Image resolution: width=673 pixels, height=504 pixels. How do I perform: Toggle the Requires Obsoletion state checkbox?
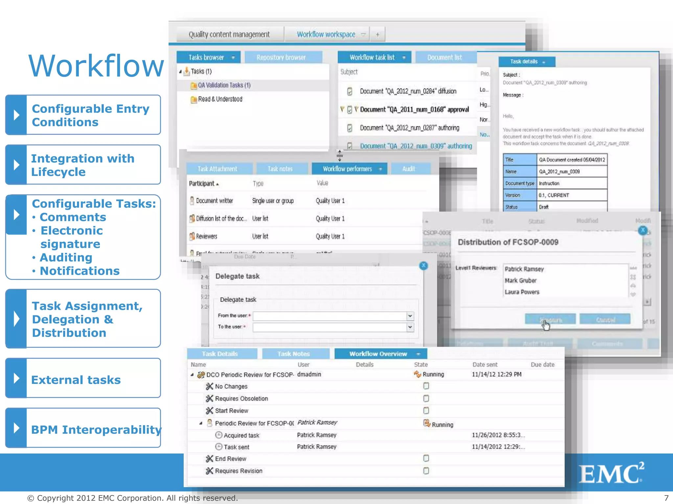(x=426, y=398)
